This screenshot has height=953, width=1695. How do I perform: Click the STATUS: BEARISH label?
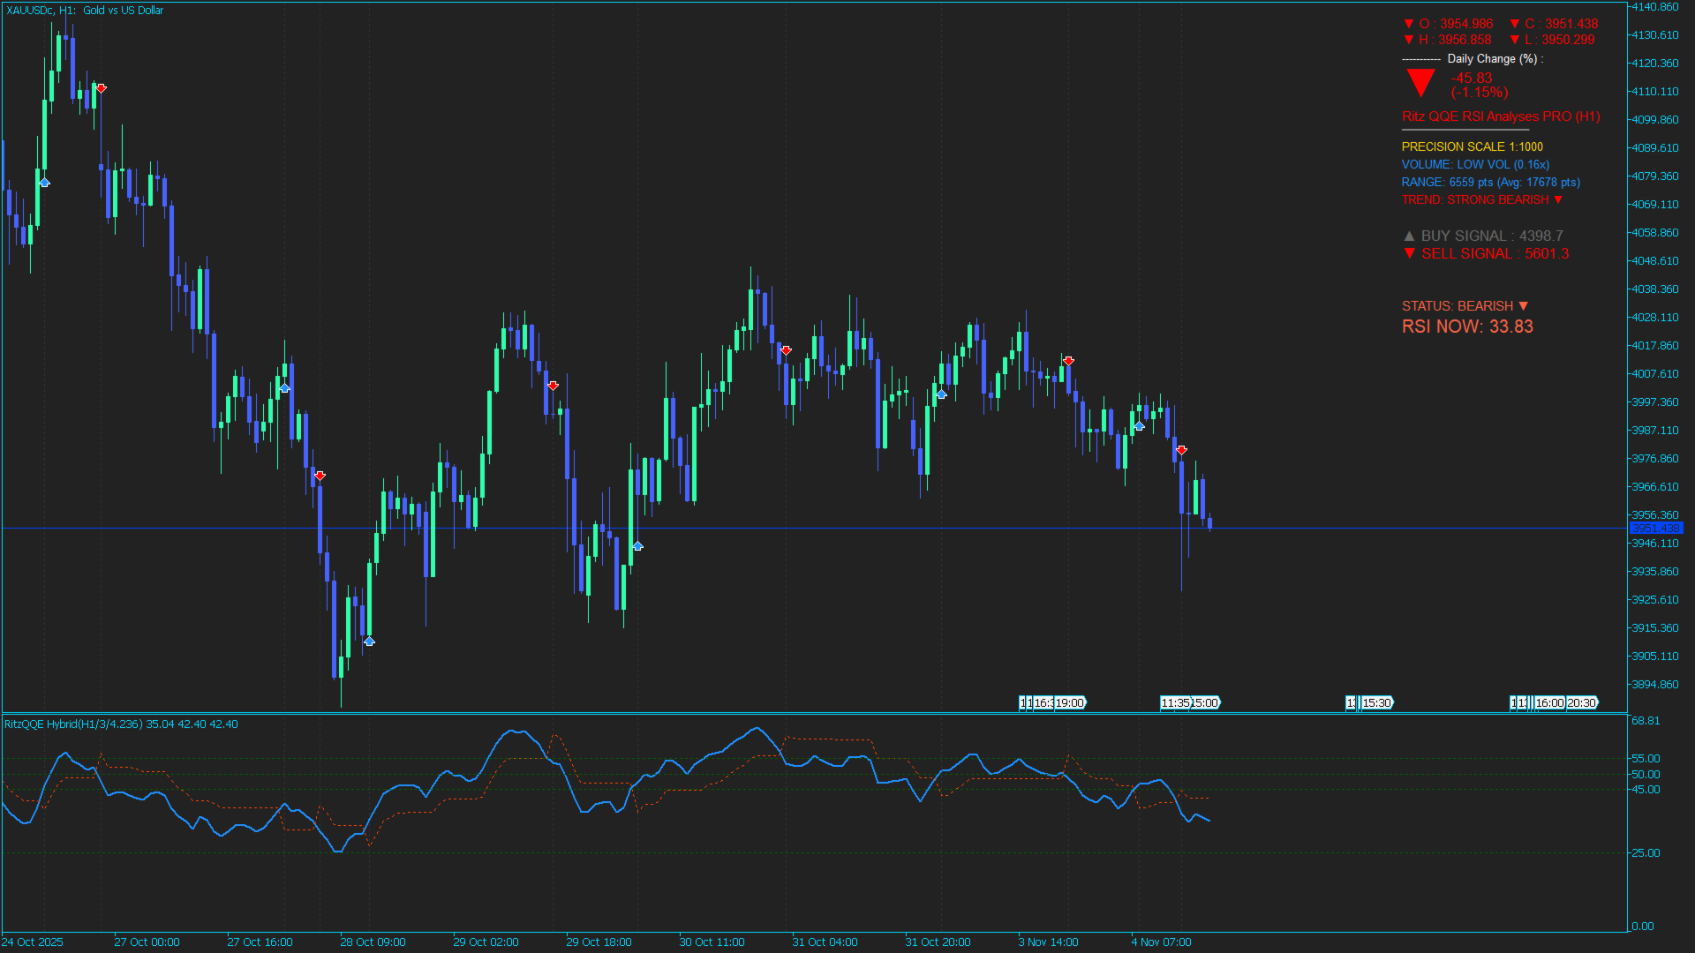[1464, 306]
